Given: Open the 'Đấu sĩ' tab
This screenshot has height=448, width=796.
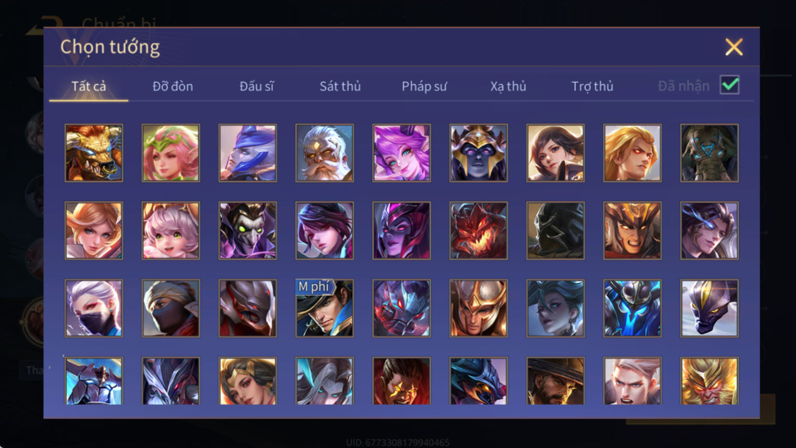Looking at the screenshot, I should [x=257, y=86].
